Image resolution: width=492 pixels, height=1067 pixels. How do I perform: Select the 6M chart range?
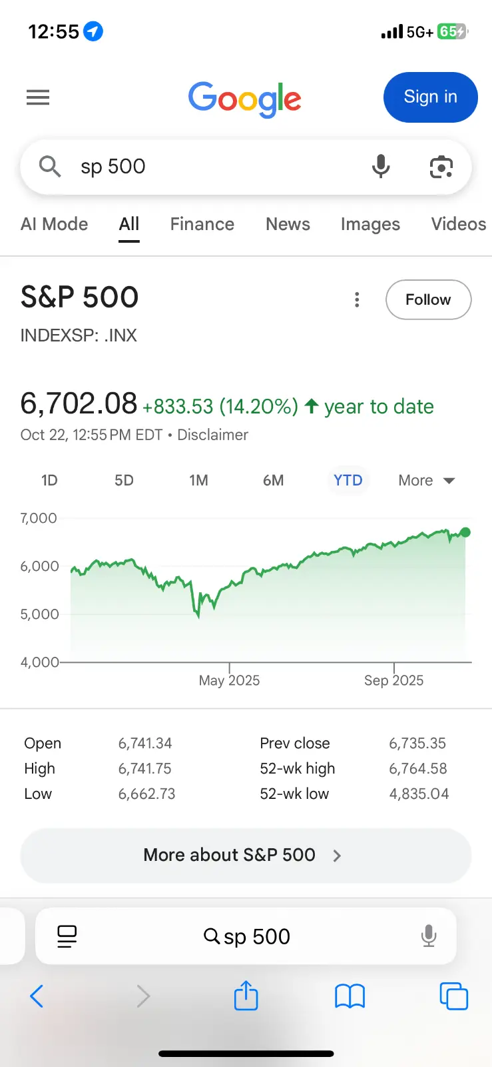point(273,480)
